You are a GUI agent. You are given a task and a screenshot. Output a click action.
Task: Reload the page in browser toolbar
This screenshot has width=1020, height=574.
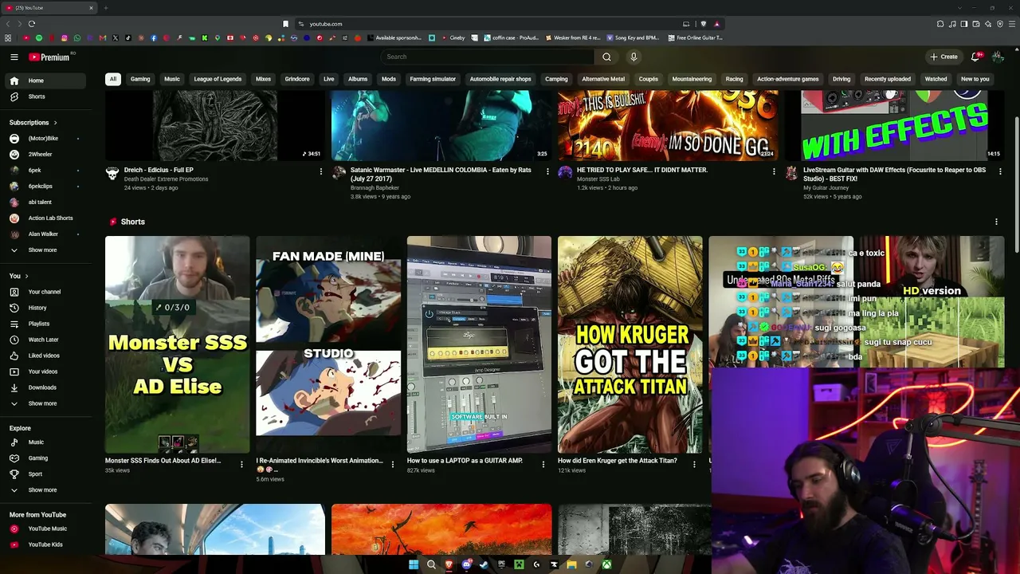[32, 24]
